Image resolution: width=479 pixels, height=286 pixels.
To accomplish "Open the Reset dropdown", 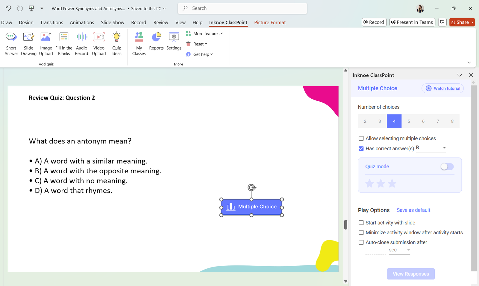I will (x=197, y=44).
